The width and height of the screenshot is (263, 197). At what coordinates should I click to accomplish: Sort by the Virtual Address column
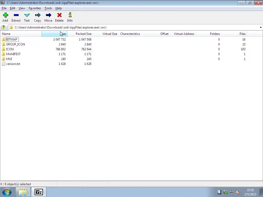[183, 34]
